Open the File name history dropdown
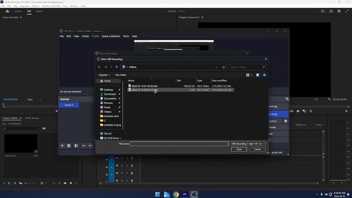This screenshot has height=198, width=352. [227, 144]
